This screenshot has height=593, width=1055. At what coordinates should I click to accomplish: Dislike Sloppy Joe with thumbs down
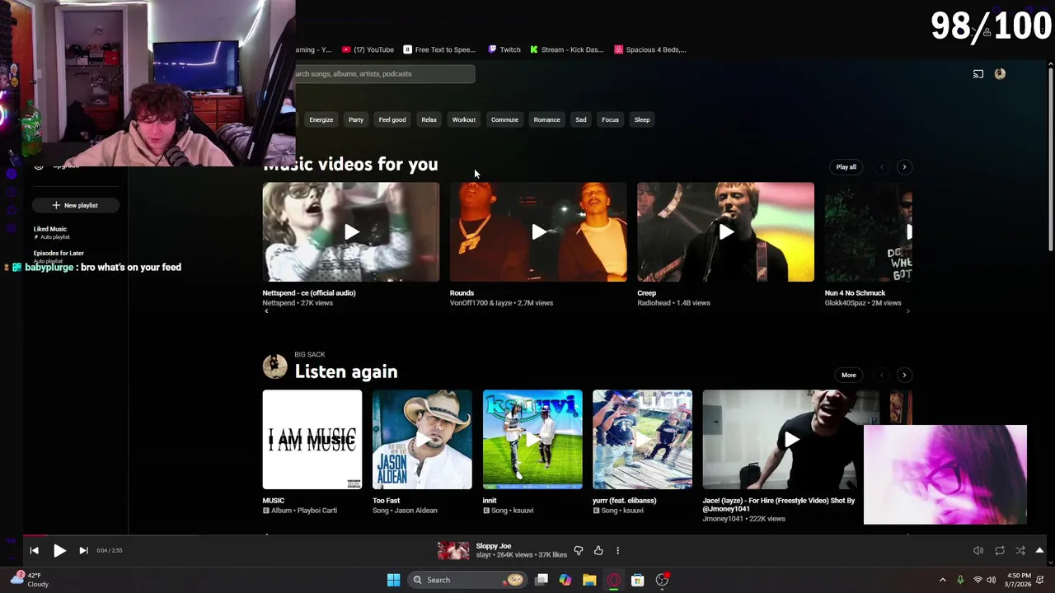pos(579,550)
